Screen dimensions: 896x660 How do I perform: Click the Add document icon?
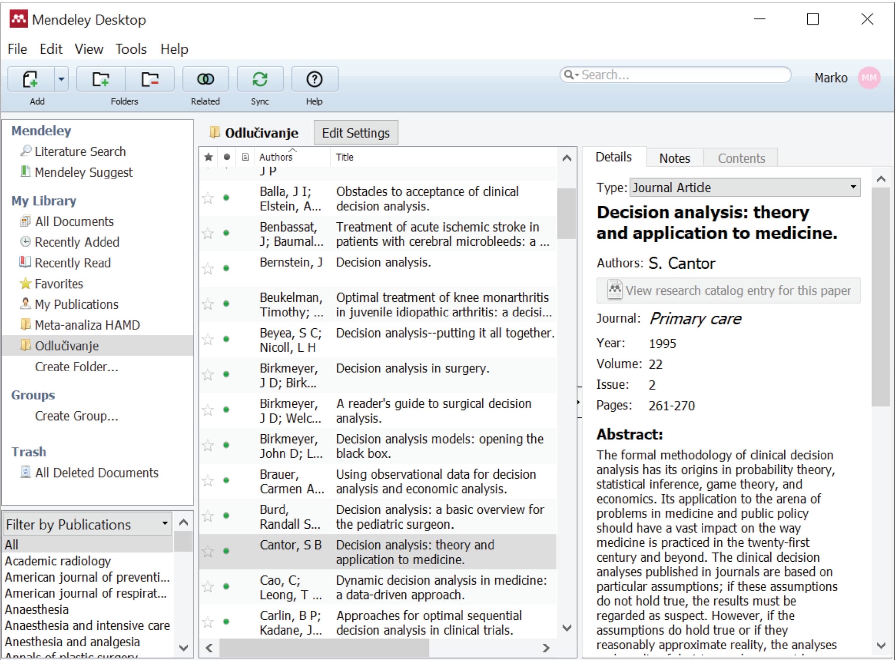[x=30, y=79]
